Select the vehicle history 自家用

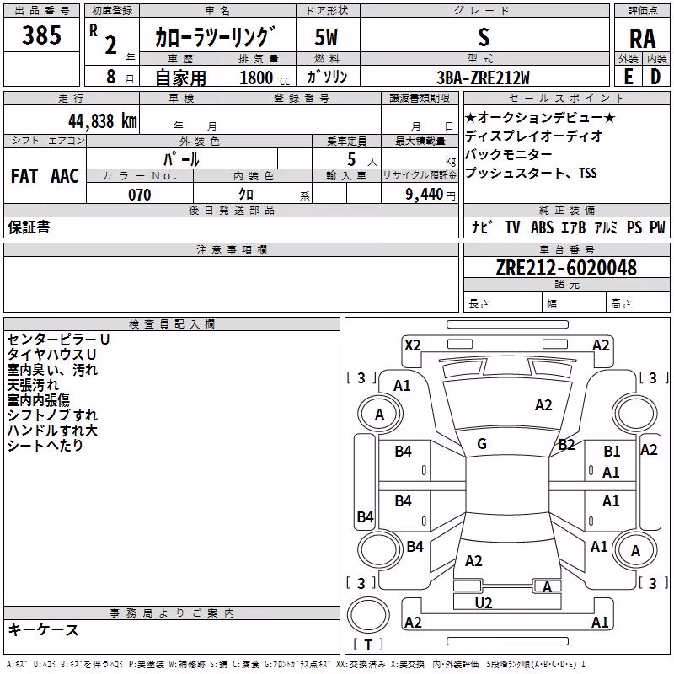pos(180,78)
